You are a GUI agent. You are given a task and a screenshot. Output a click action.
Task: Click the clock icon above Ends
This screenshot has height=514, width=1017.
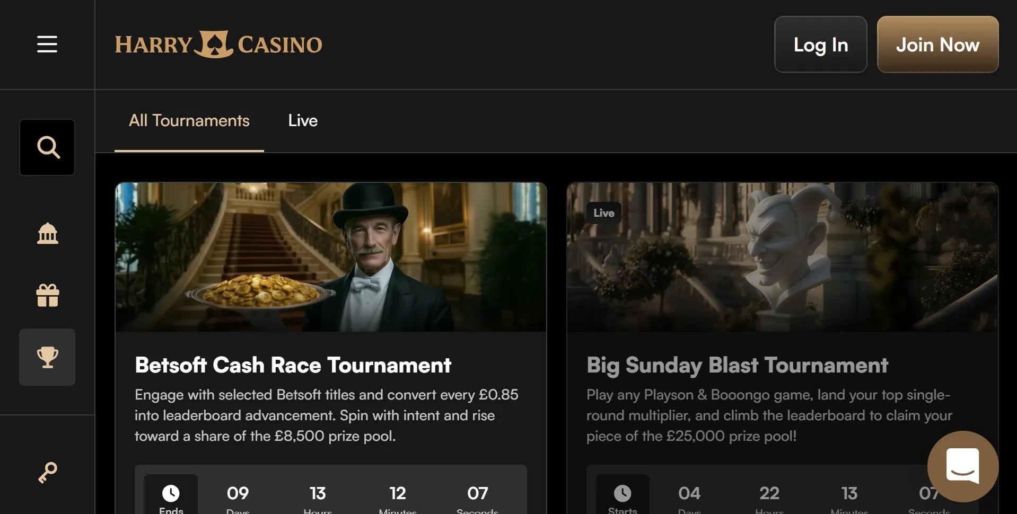[171, 493]
